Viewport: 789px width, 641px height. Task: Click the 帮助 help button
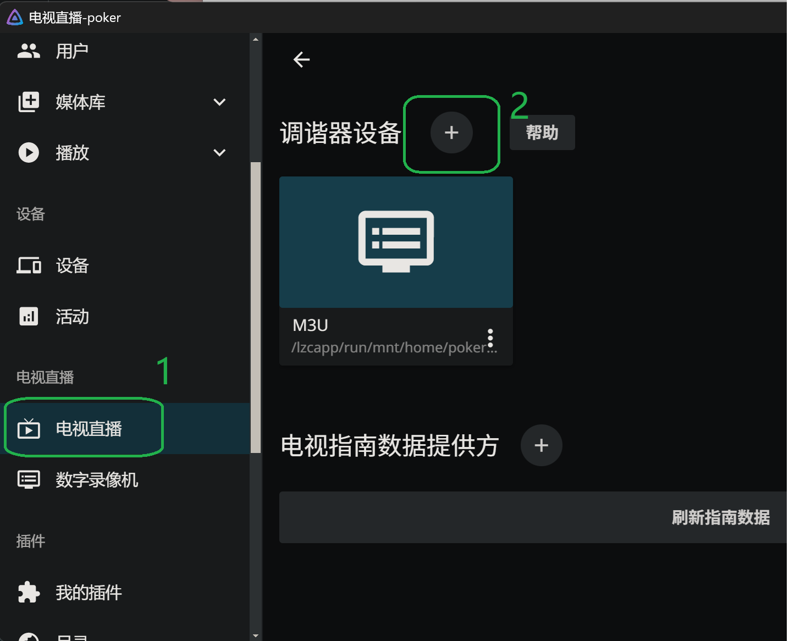pos(542,132)
